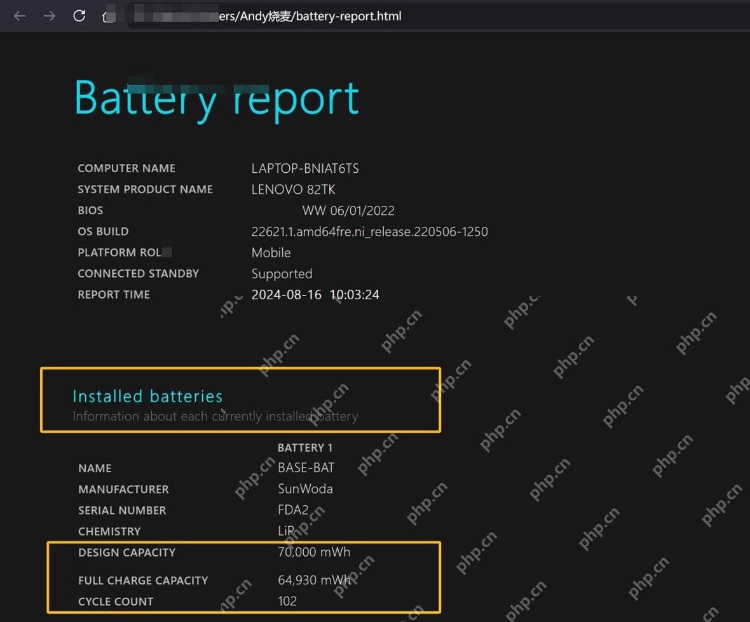Screen dimensions: 750x622
Task: Select report time 10:03:24
Action: [355, 295]
